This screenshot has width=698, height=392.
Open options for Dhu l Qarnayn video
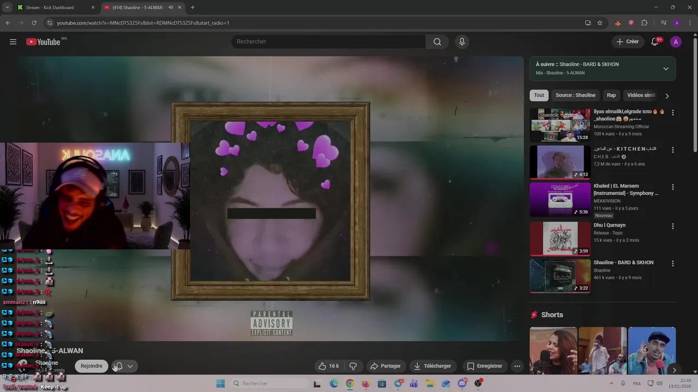[x=672, y=226]
